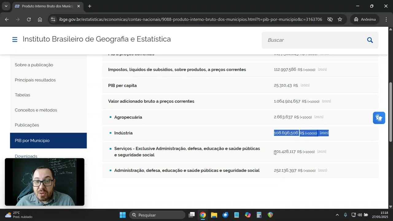The image size is (393, 221).
Task: Click the Instituto Brasileiro de Geografia title
Action: click(x=97, y=39)
